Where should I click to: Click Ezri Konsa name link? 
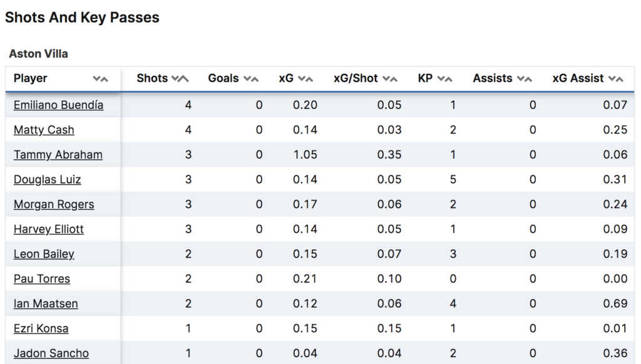(41, 328)
